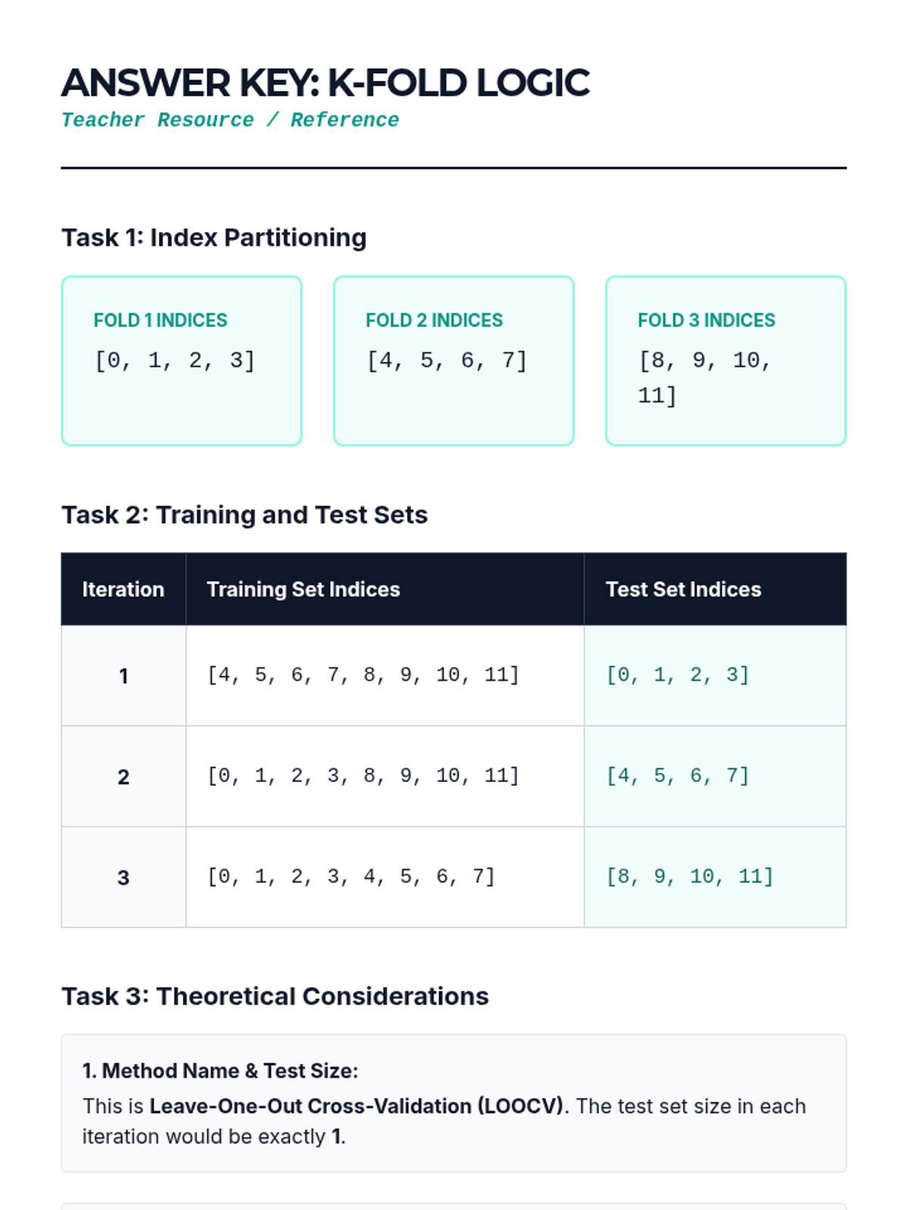Click the Fold 1 Indices card
907x1210 pixels.
(x=181, y=361)
